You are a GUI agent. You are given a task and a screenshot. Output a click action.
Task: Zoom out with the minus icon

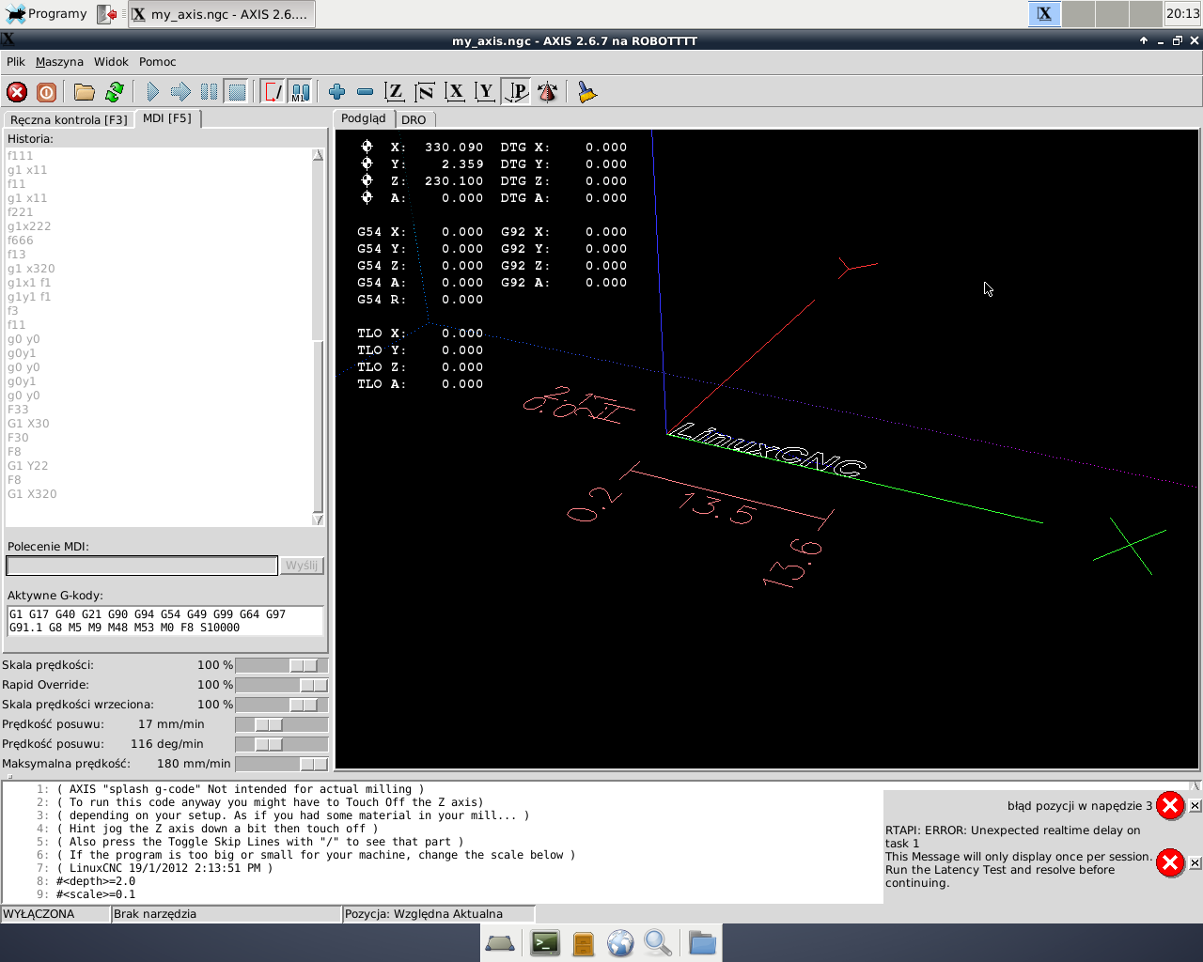[365, 92]
